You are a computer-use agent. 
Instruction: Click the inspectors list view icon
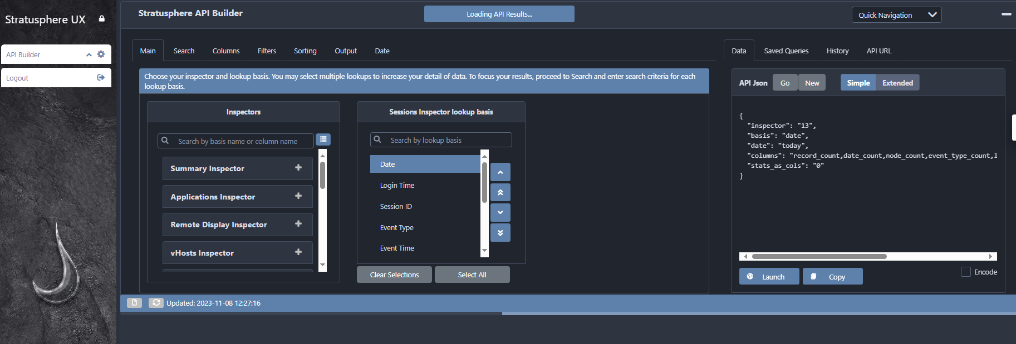(323, 139)
